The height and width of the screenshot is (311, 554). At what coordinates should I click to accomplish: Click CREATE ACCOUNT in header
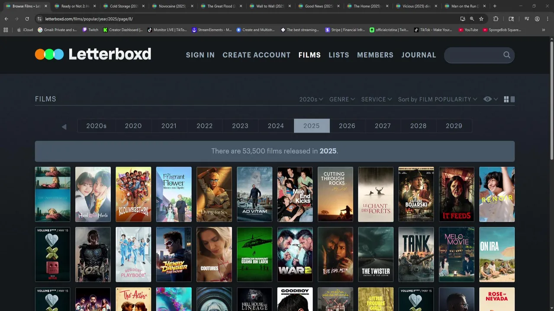257,55
